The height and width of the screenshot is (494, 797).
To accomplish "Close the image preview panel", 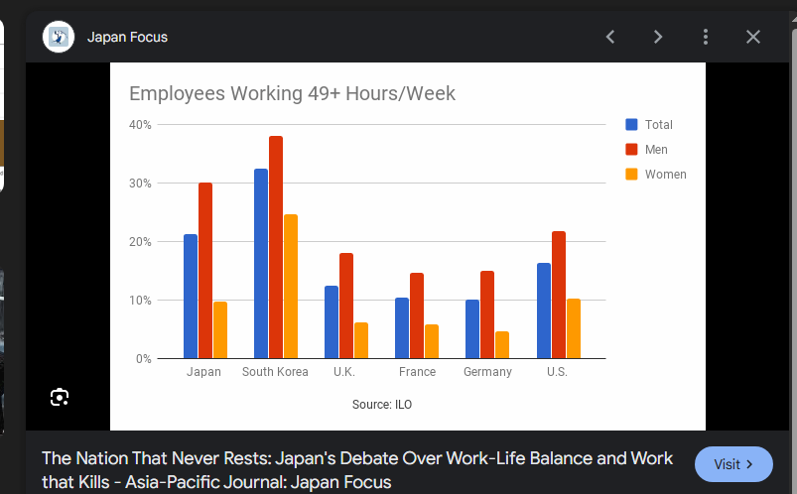I will [x=752, y=37].
